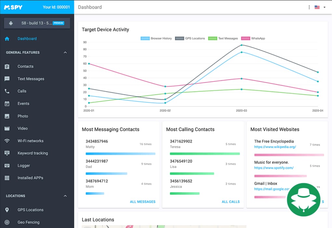Toggle Browser History series in chart legend
Viewport: 332px width, 228px height.
click(x=156, y=38)
